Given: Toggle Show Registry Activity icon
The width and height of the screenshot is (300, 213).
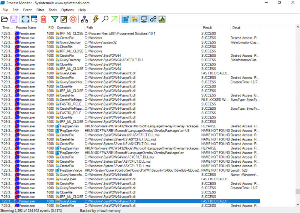Looking at the screenshot, I should 126,19.
